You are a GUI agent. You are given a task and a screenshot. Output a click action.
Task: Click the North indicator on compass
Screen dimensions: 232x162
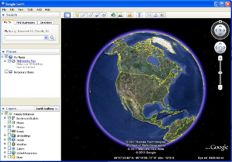(x=220, y=22)
